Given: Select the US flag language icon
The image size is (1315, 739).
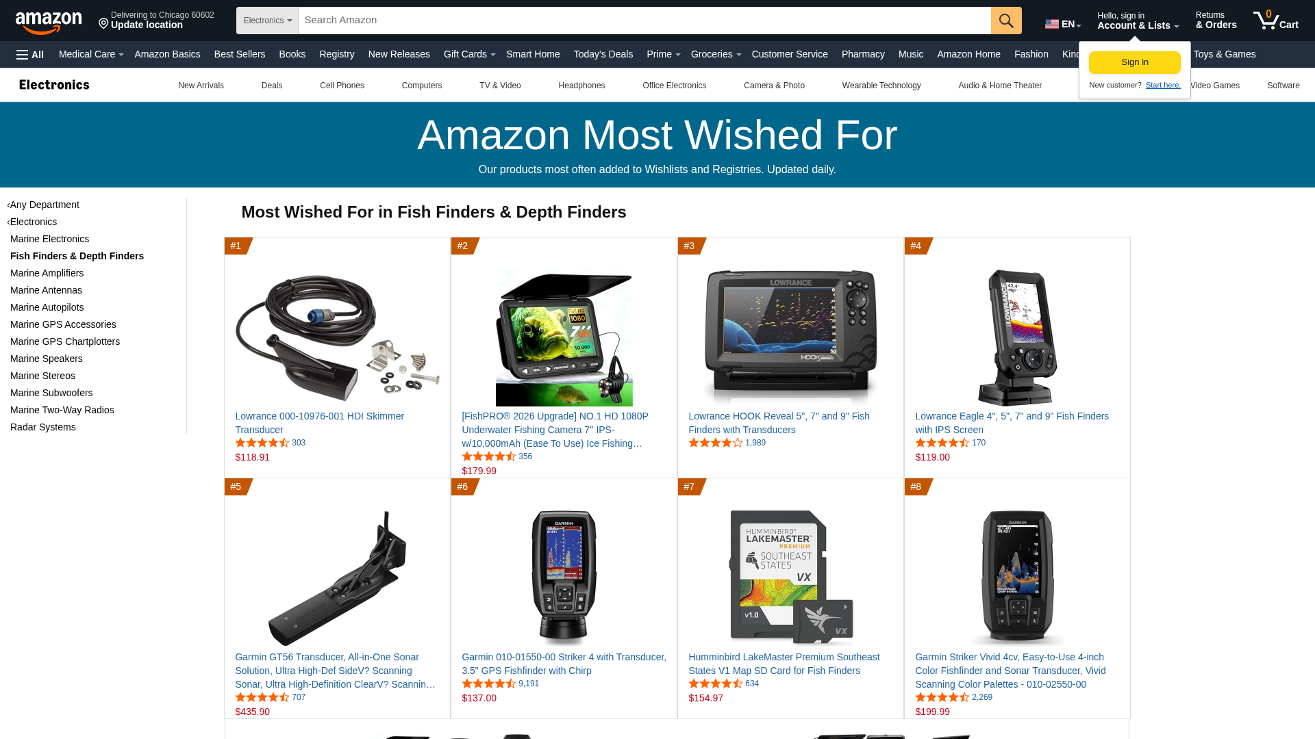Looking at the screenshot, I should [1051, 24].
